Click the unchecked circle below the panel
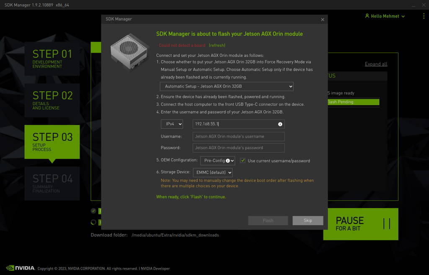This screenshot has height=275, width=429. (x=93, y=222)
